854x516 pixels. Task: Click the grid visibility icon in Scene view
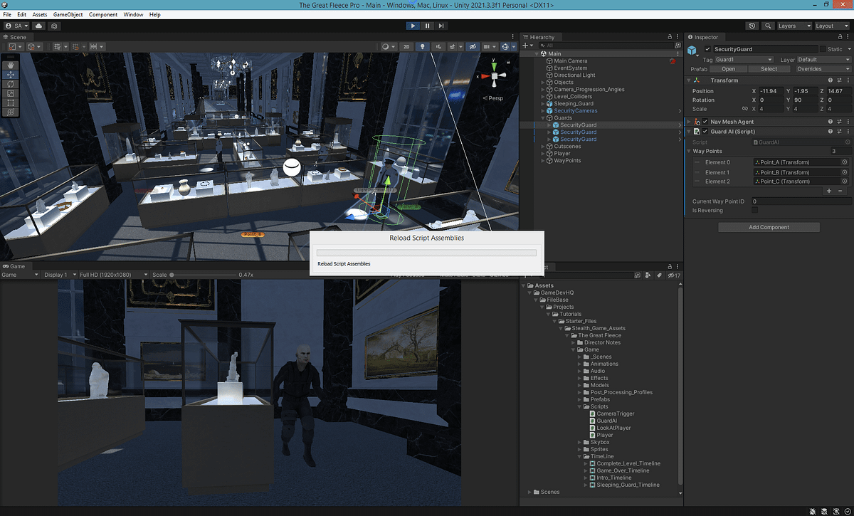(487, 46)
